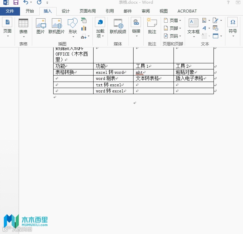The image size is (243, 234).
Task: Click Ribbon Display Options icon
Action: point(238,2)
